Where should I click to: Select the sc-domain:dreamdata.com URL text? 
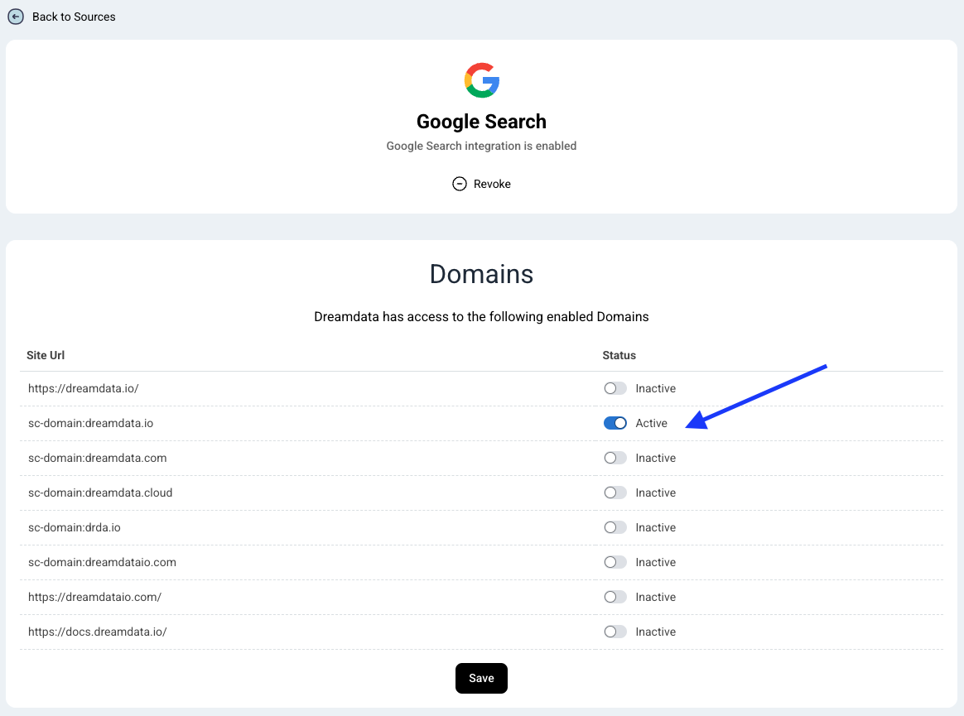97,458
